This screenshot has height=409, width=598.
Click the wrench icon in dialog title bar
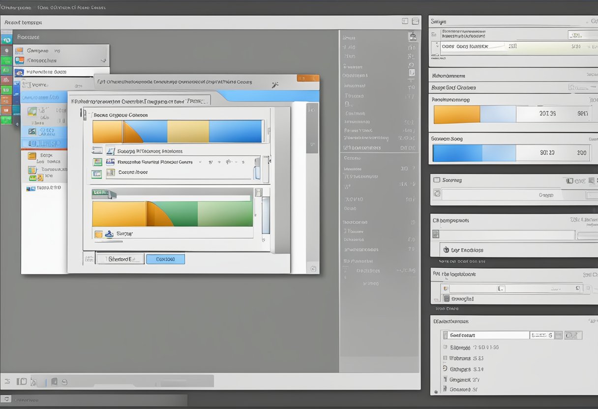(275, 85)
